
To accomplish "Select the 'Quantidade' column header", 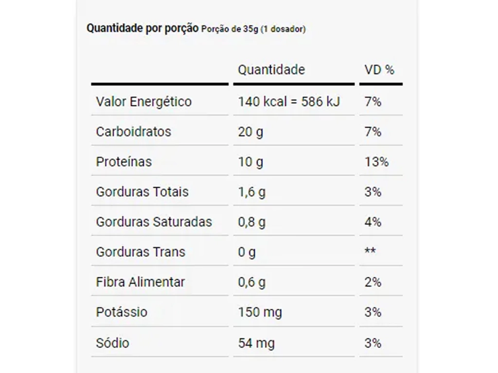I will point(271,70).
